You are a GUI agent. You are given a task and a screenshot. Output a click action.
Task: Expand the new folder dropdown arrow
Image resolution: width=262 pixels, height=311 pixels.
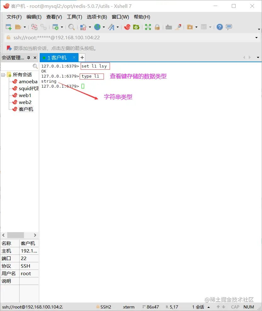click(x=196, y=27)
